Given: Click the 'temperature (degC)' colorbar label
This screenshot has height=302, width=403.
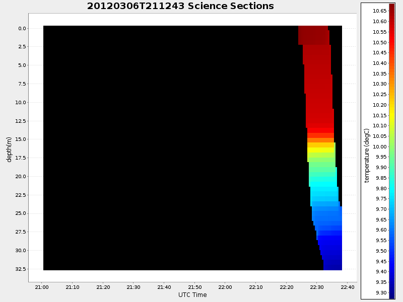Looking at the screenshot, I should point(367,156).
